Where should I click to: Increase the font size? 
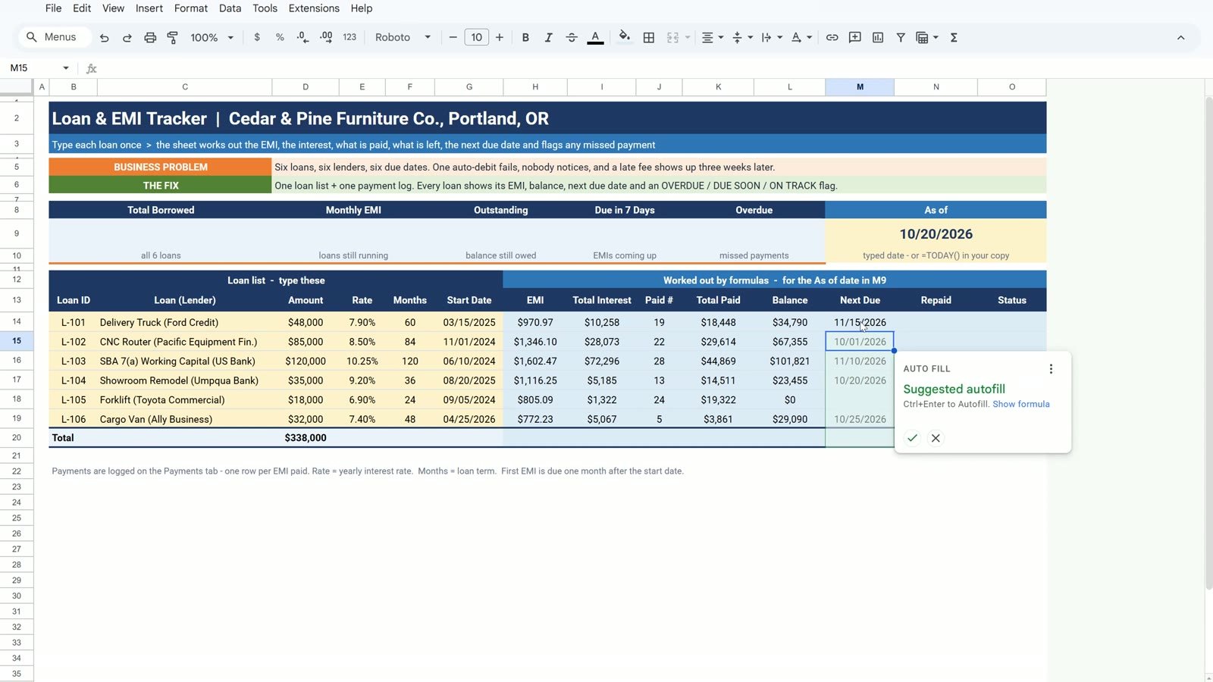[x=500, y=37]
